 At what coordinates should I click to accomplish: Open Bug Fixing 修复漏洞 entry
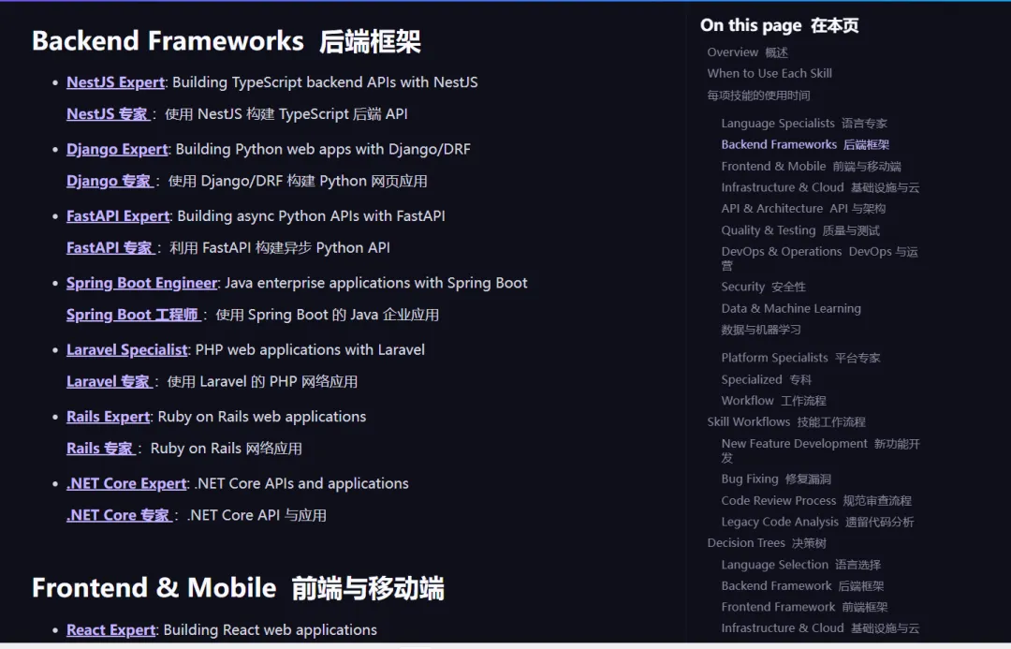(776, 479)
